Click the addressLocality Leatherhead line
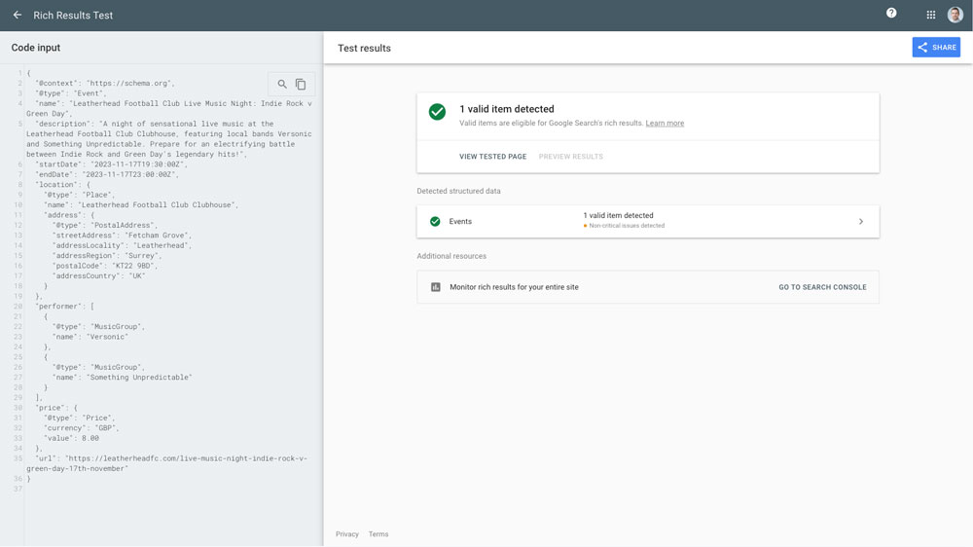973x547 pixels. (x=123, y=245)
